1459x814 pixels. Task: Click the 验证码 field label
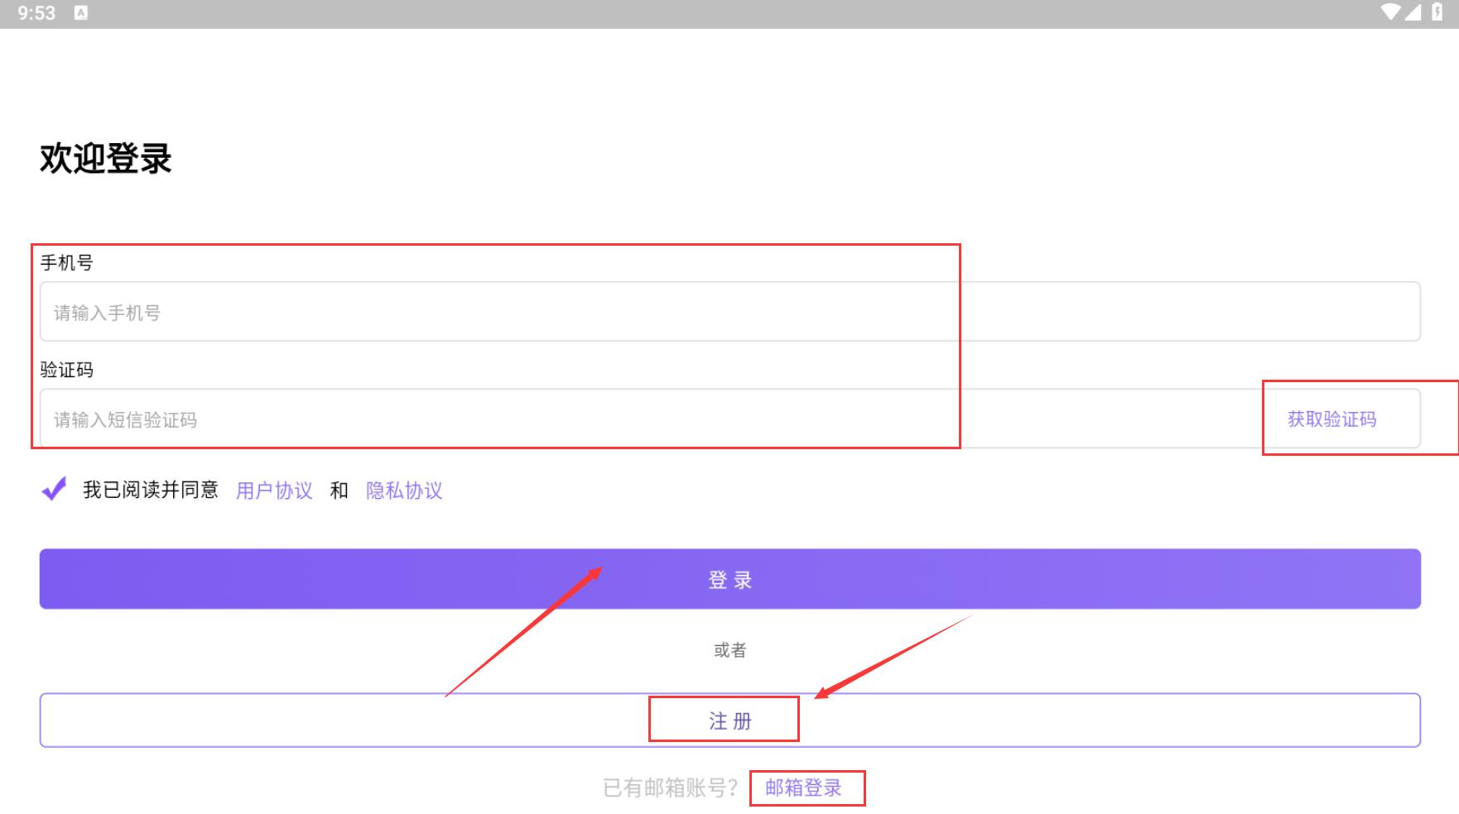[67, 370]
